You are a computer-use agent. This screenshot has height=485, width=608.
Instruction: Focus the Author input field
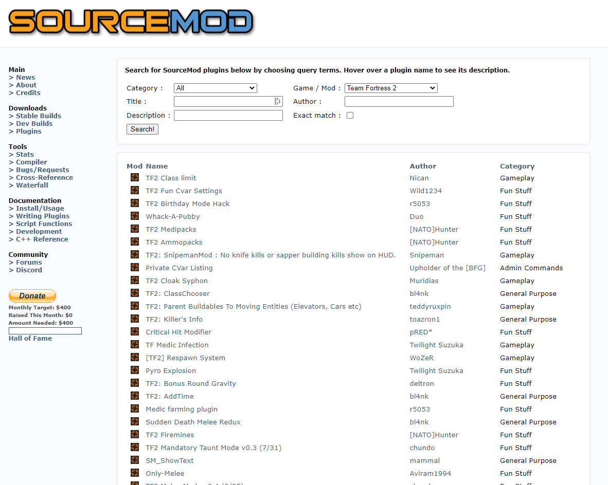(399, 102)
